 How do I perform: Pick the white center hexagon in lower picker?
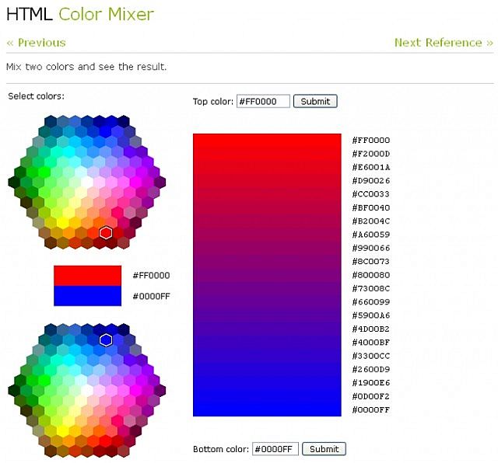click(x=87, y=389)
